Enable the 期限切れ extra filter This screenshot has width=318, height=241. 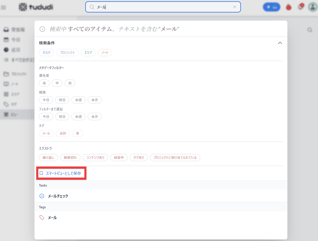pos(70,157)
